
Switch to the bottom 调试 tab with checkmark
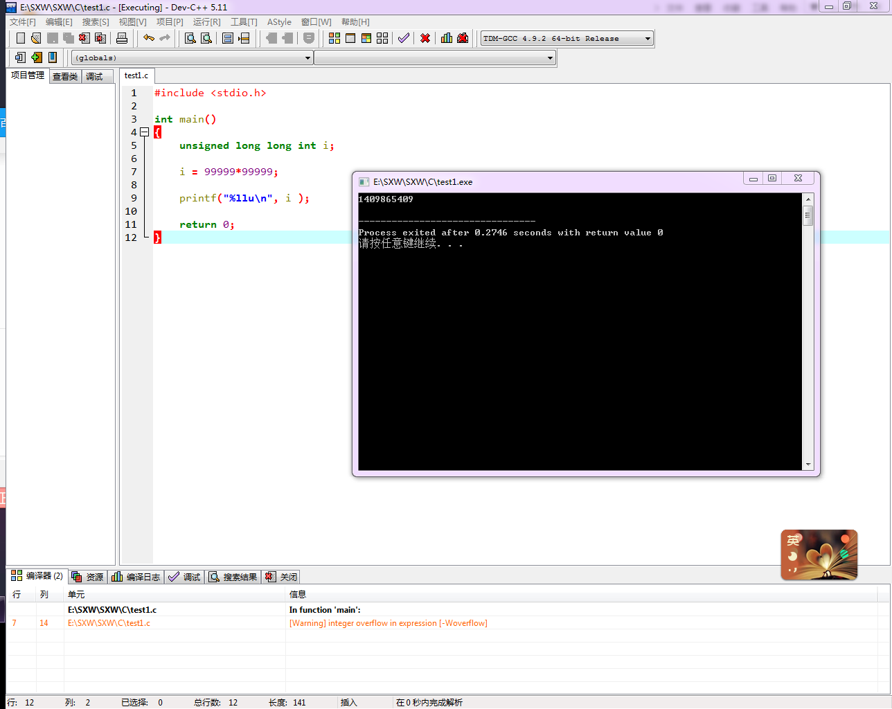coord(184,577)
